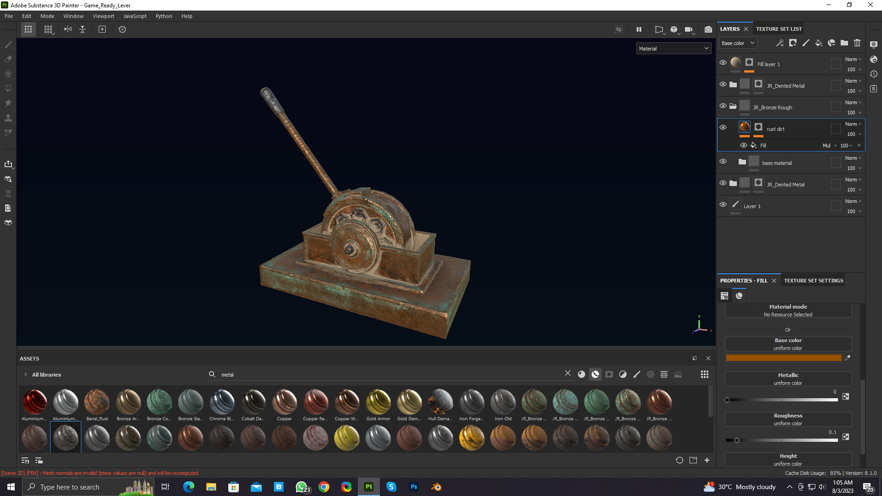Screen dimensions: 882x496
Task: Expand the All libraries tree
Action: click(26, 375)
